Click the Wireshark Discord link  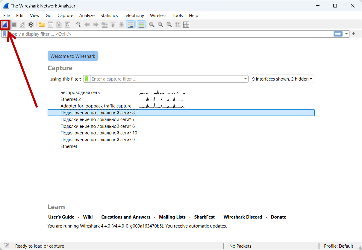point(243,217)
